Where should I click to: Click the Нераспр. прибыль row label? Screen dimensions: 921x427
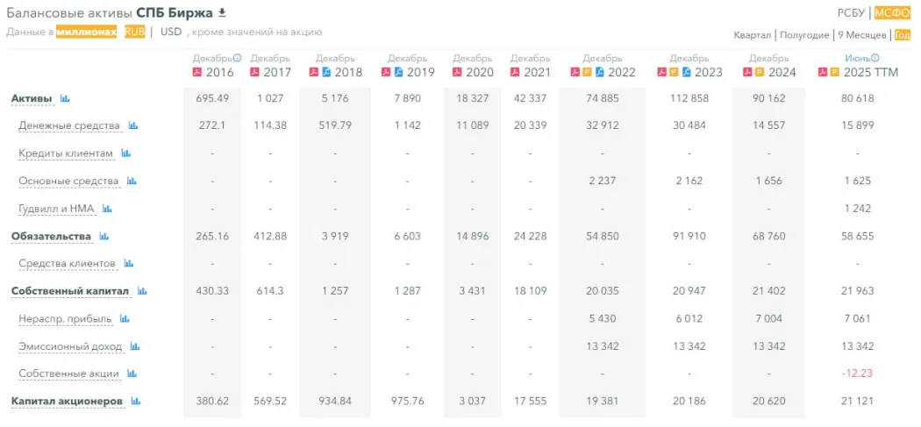coord(66,319)
